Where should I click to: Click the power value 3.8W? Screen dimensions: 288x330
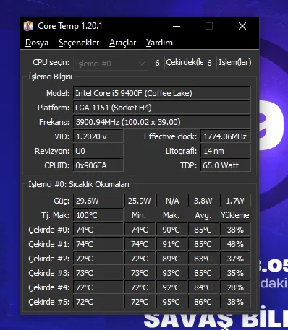click(x=203, y=201)
